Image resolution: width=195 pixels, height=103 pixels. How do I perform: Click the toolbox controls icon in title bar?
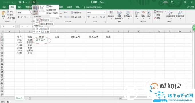pyautogui.click(x=34, y=2)
